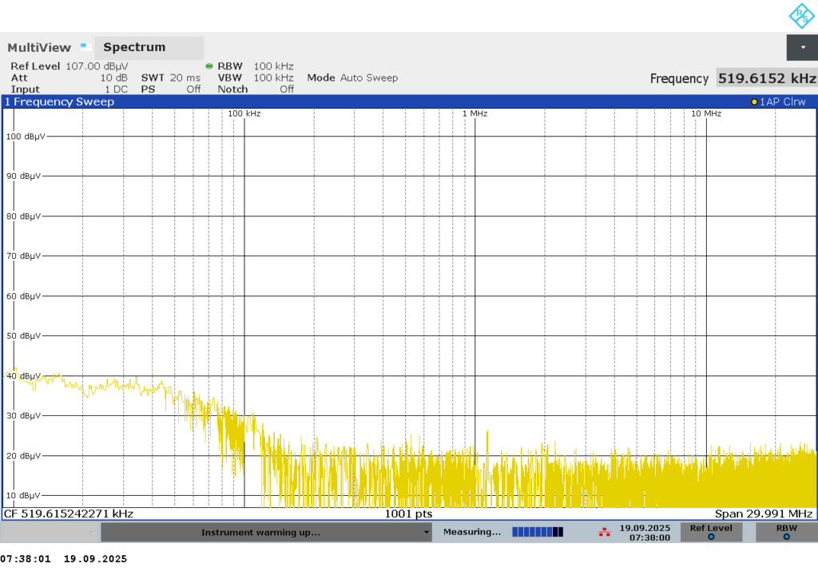Open the top-right dropdown arrow menu
The image size is (818, 575).
click(802, 47)
